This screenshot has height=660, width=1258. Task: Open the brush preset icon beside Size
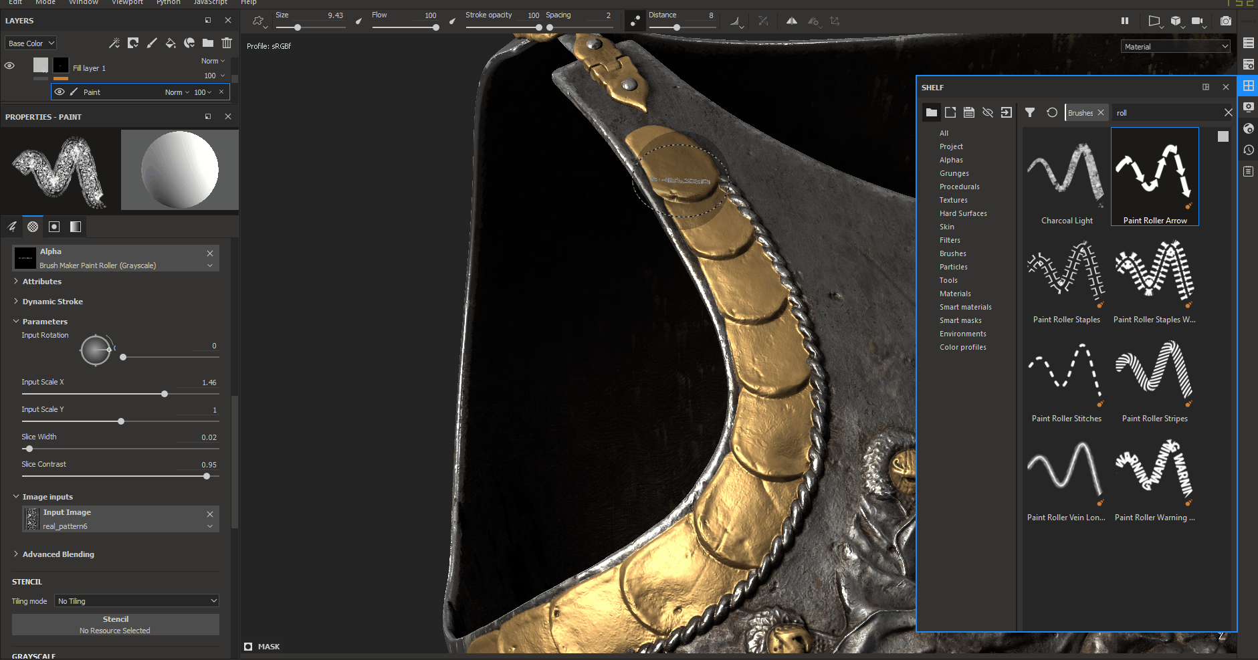coord(259,21)
